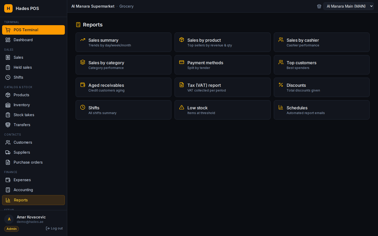Click the Discounts percent icon
The image size is (378, 236).
click(x=281, y=85)
